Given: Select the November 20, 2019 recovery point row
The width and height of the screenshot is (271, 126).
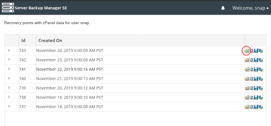Looking at the screenshot, I should [x=70, y=88].
